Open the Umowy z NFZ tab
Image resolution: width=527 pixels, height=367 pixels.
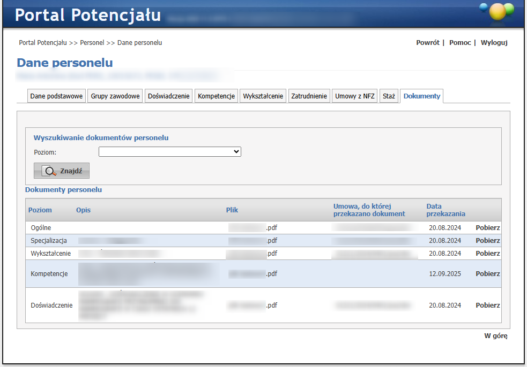[355, 96]
